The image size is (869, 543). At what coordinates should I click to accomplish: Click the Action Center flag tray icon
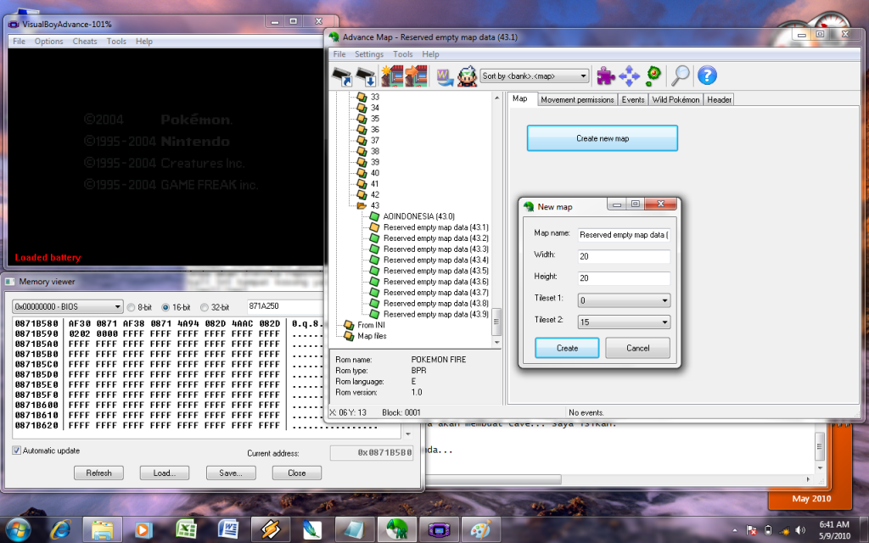click(x=751, y=530)
